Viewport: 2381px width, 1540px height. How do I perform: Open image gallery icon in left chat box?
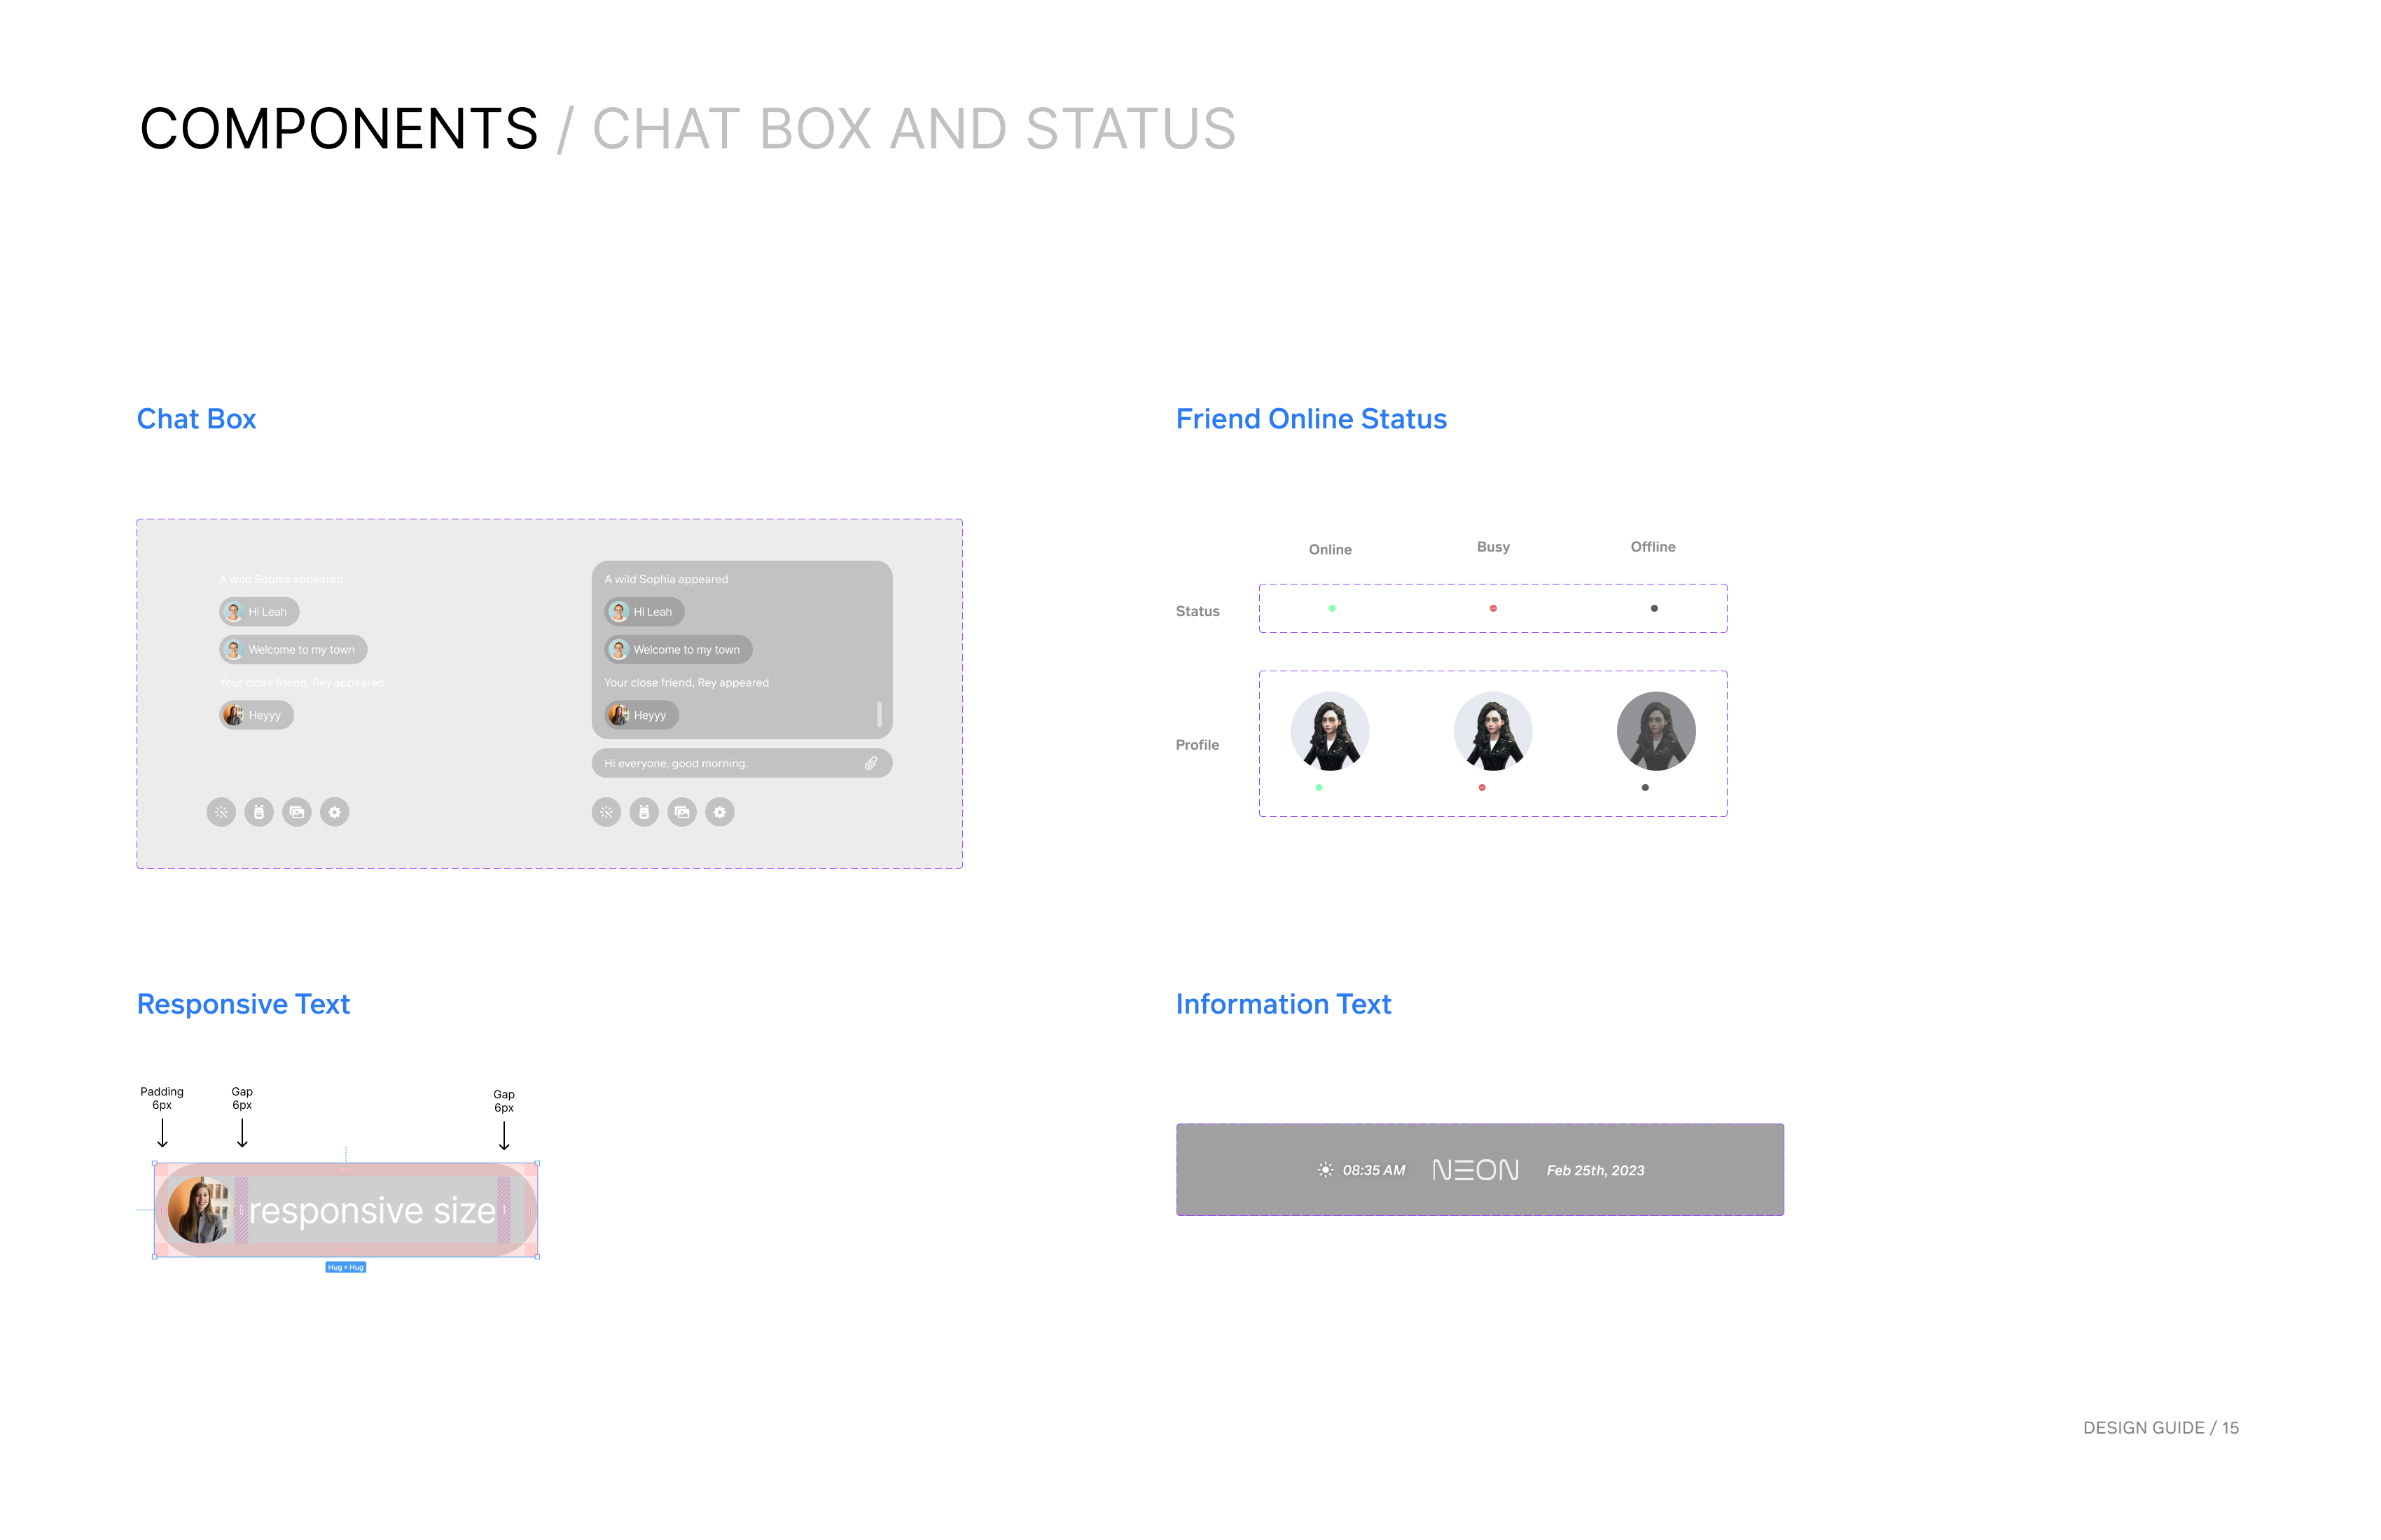click(x=297, y=812)
